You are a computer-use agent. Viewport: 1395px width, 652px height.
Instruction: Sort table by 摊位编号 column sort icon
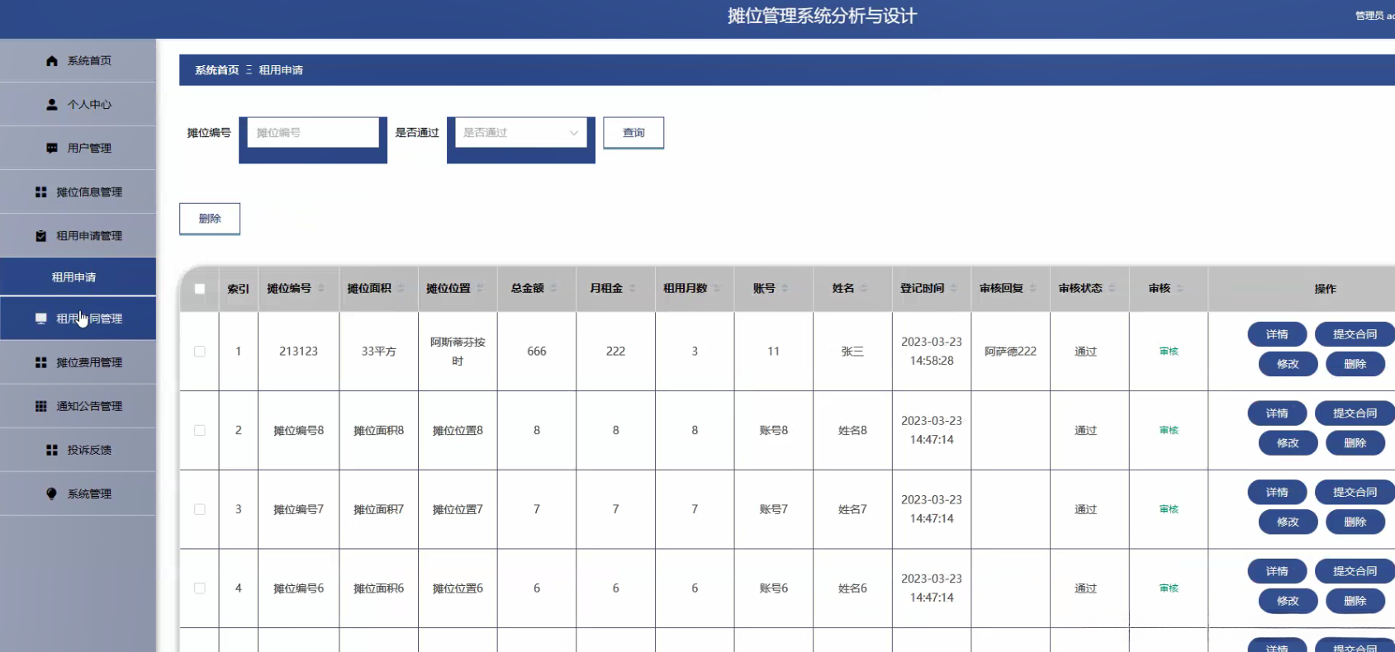coord(321,288)
